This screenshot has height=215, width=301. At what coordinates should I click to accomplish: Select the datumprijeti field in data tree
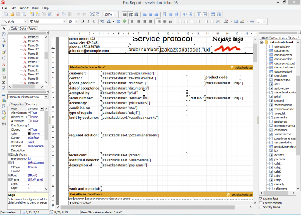coord(282,51)
